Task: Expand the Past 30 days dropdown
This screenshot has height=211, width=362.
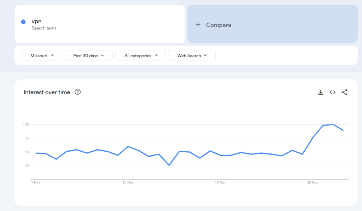Action: pyautogui.click(x=88, y=55)
